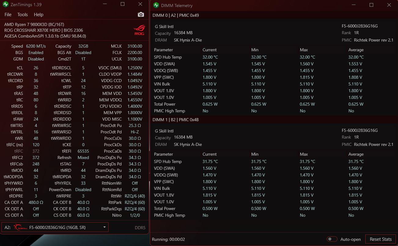This screenshot has height=246, width=398.
Task: Click the ZenTimings title bar app icon
Action: click(x=6, y=4)
